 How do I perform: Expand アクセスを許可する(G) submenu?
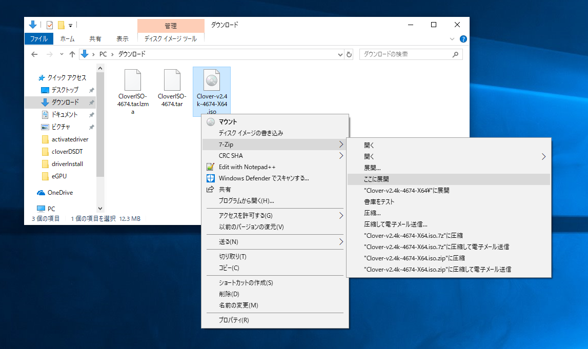point(275,216)
